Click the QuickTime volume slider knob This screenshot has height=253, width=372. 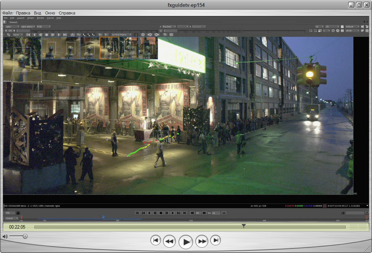point(25,236)
